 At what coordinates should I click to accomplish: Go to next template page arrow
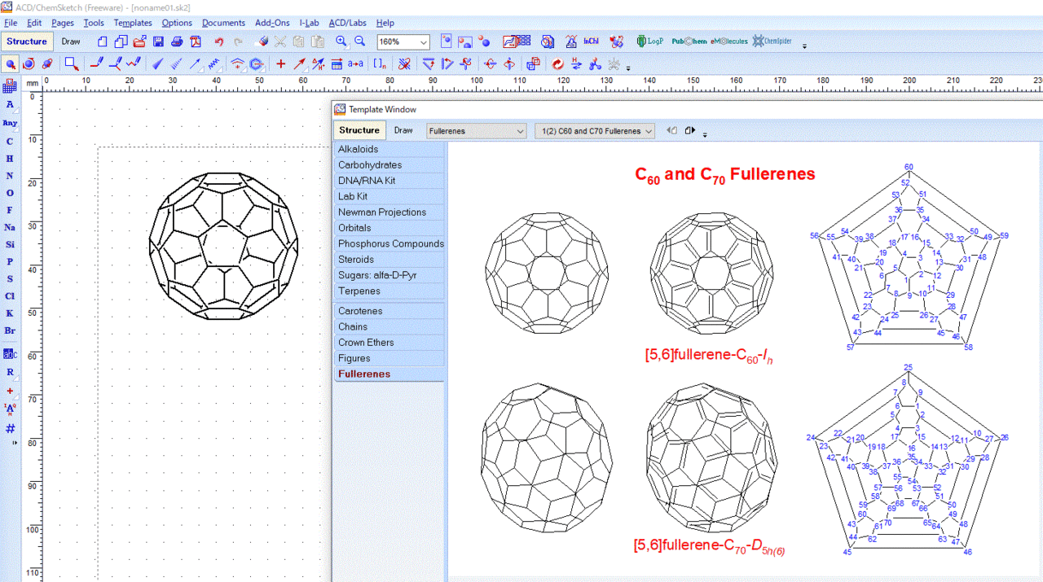pos(689,130)
